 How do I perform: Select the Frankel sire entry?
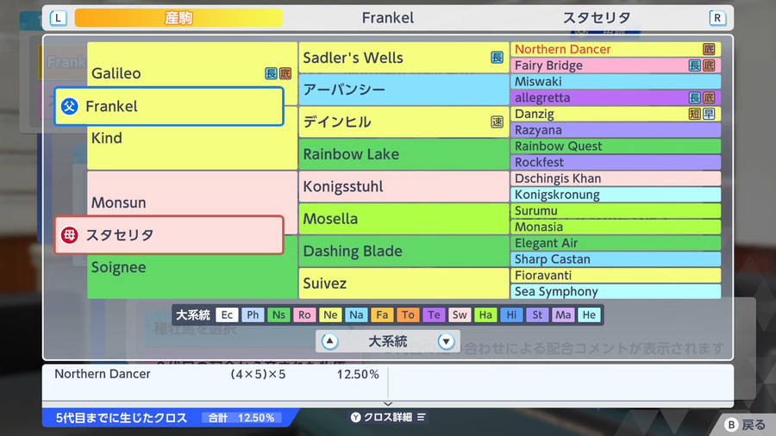point(169,106)
